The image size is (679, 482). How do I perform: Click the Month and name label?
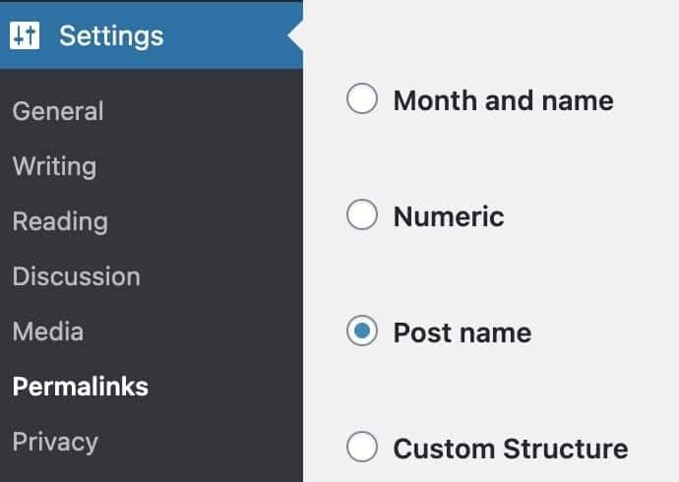click(504, 100)
